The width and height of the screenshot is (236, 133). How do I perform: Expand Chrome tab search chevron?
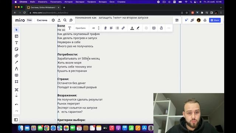[x=221, y=7]
